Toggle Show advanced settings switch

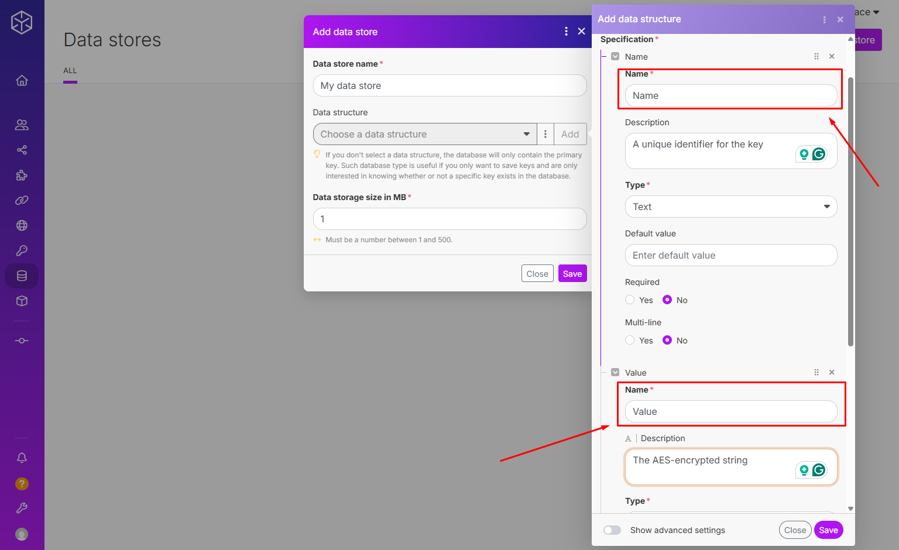612,530
